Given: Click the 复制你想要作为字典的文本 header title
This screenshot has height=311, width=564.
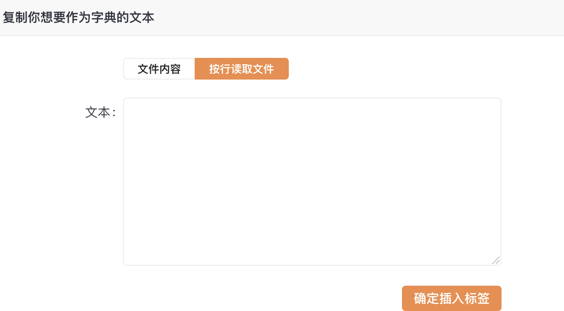Looking at the screenshot, I should coord(78,18).
